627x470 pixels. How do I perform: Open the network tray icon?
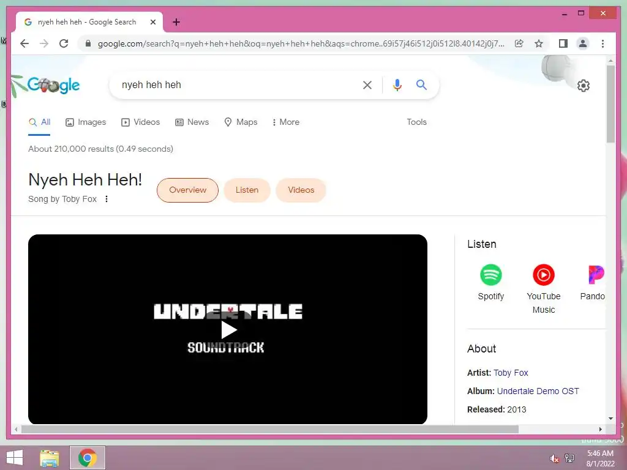click(x=569, y=458)
